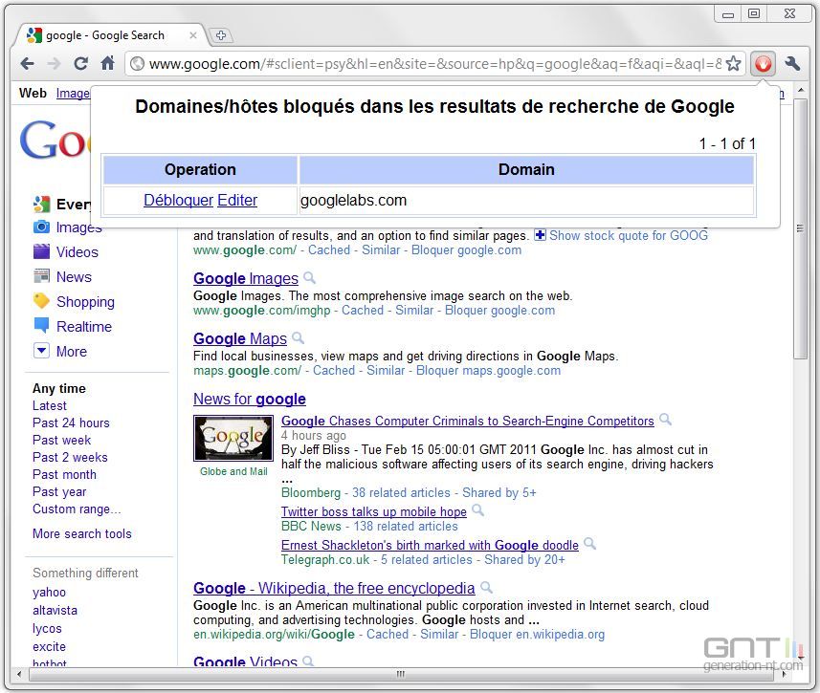This screenshot has height=693, width=820.
Task: Select the Shopping tag icon
Action: [x=41, y=300]
